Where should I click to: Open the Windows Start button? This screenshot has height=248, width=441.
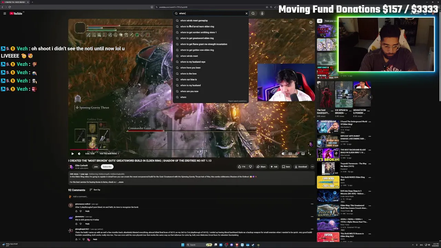(x=183, y=245)
